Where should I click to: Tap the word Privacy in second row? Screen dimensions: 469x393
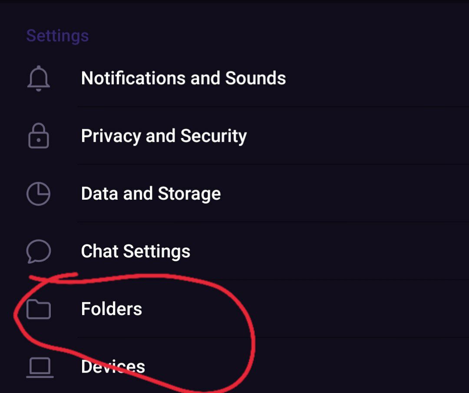click(111, 136)
